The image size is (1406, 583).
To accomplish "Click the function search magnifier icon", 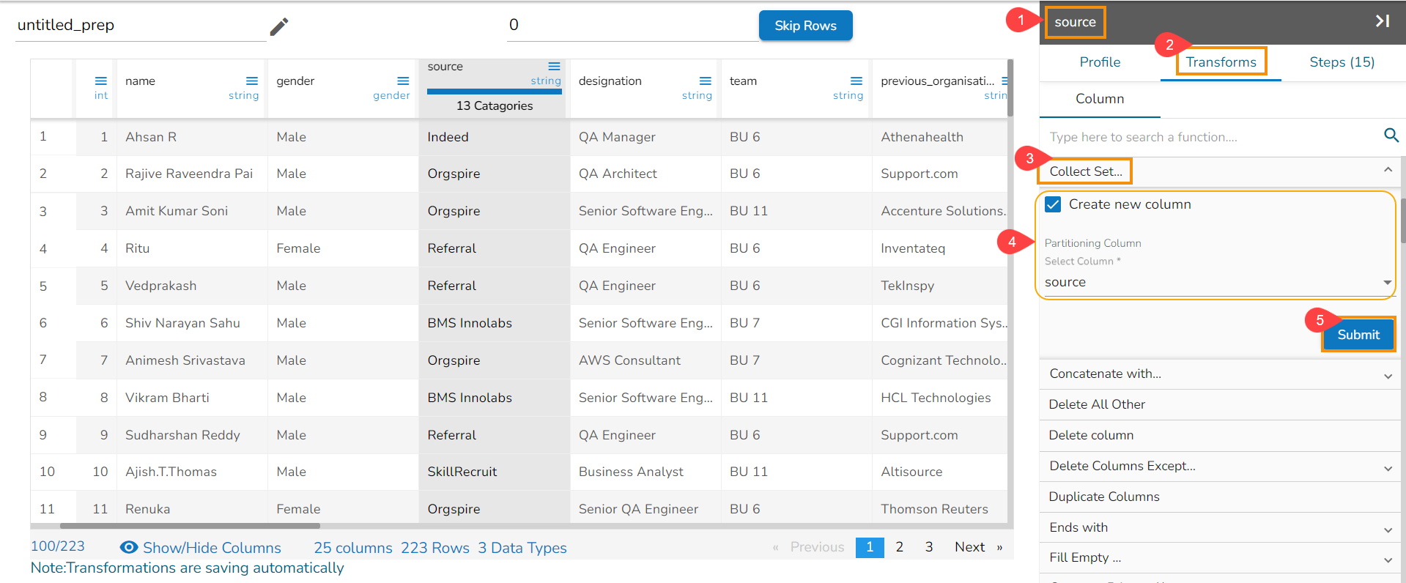I will pyautogui.click(x=1391, y=135).
